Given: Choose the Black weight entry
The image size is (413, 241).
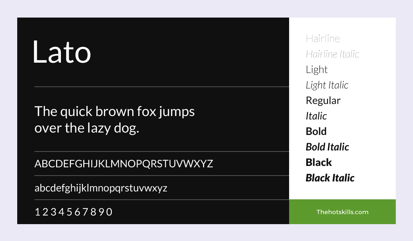Looking at the screenshot, I should click(x=319, y=163).
